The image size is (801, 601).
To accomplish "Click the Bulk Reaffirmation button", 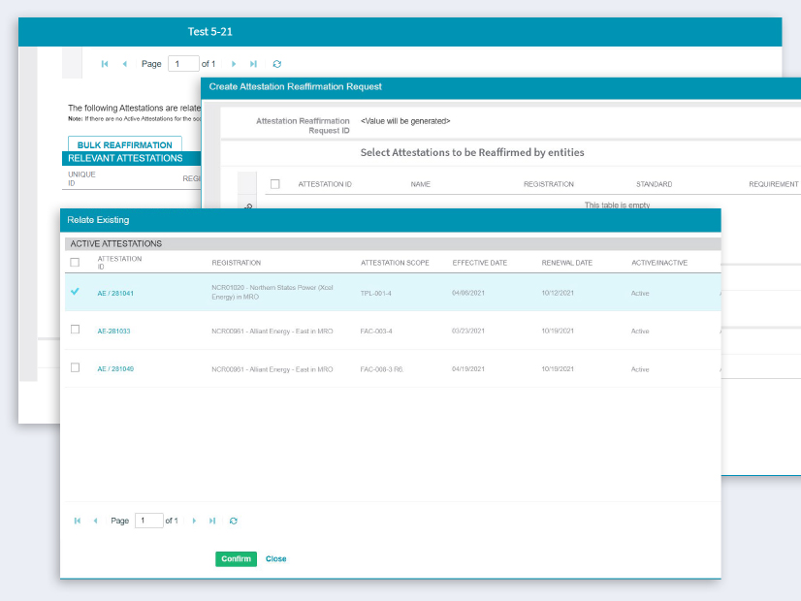I will tap(124, 144).
